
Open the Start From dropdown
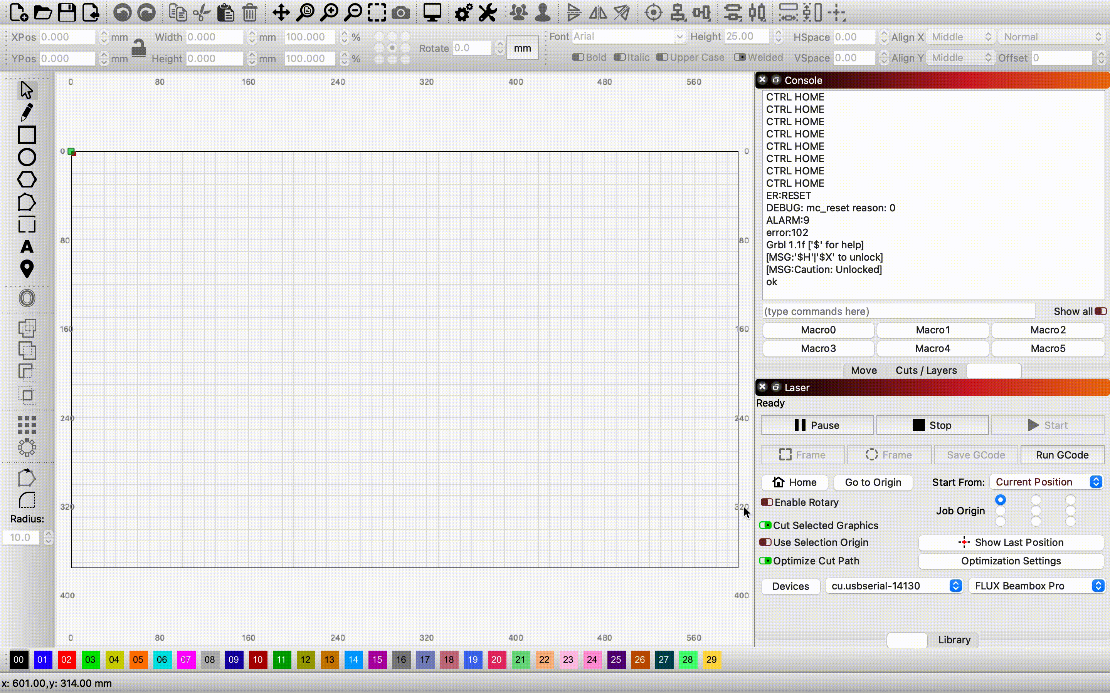pos(1046,482)
